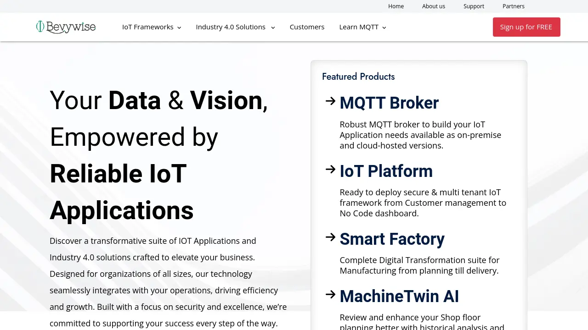Open Support link in top bar

[x=474, y=6]
